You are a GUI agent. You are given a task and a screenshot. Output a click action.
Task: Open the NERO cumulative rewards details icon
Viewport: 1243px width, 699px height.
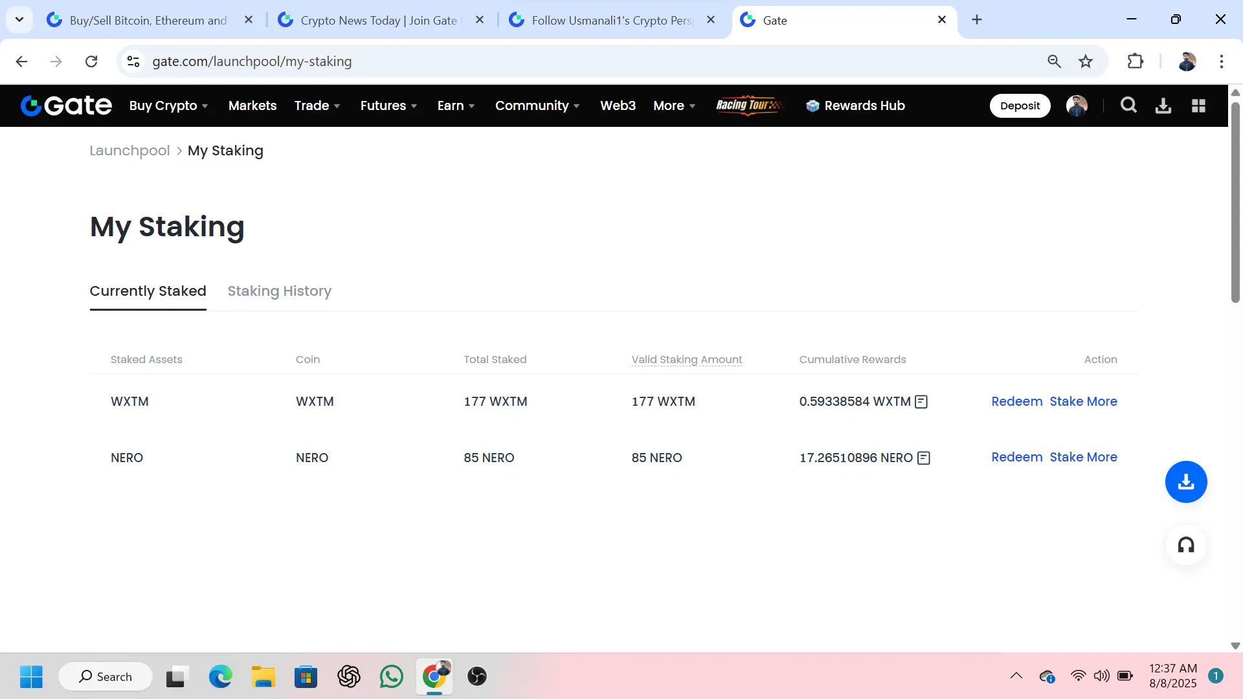(x=924, y=458)
